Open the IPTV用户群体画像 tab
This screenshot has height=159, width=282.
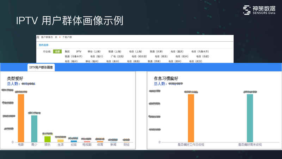click(41, 67)
